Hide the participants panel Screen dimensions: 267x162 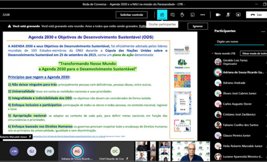(162, 15)
